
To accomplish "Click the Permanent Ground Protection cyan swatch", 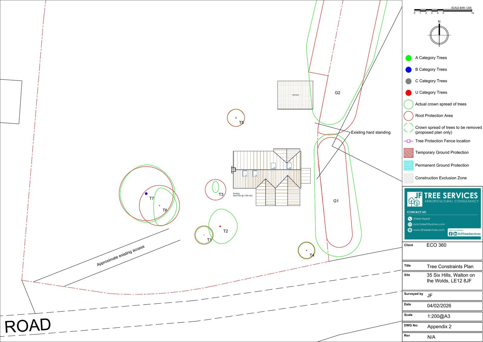I will pyautogui.click(x=408, y=165).
